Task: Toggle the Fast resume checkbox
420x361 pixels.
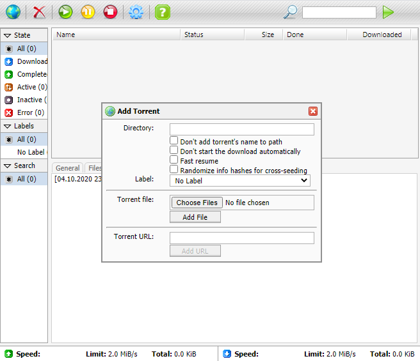Action: point(174,160)
